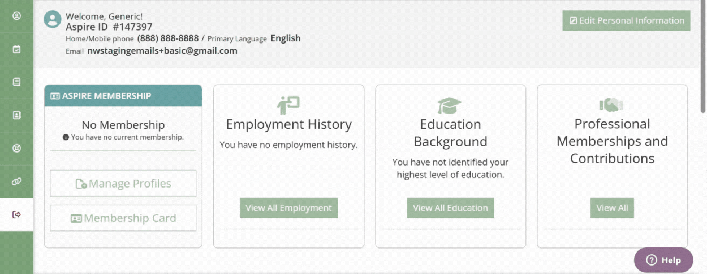Click the book icon in sidebar
Screen dimensions: 707x274
pyautogui.click(x=16, y=82)
